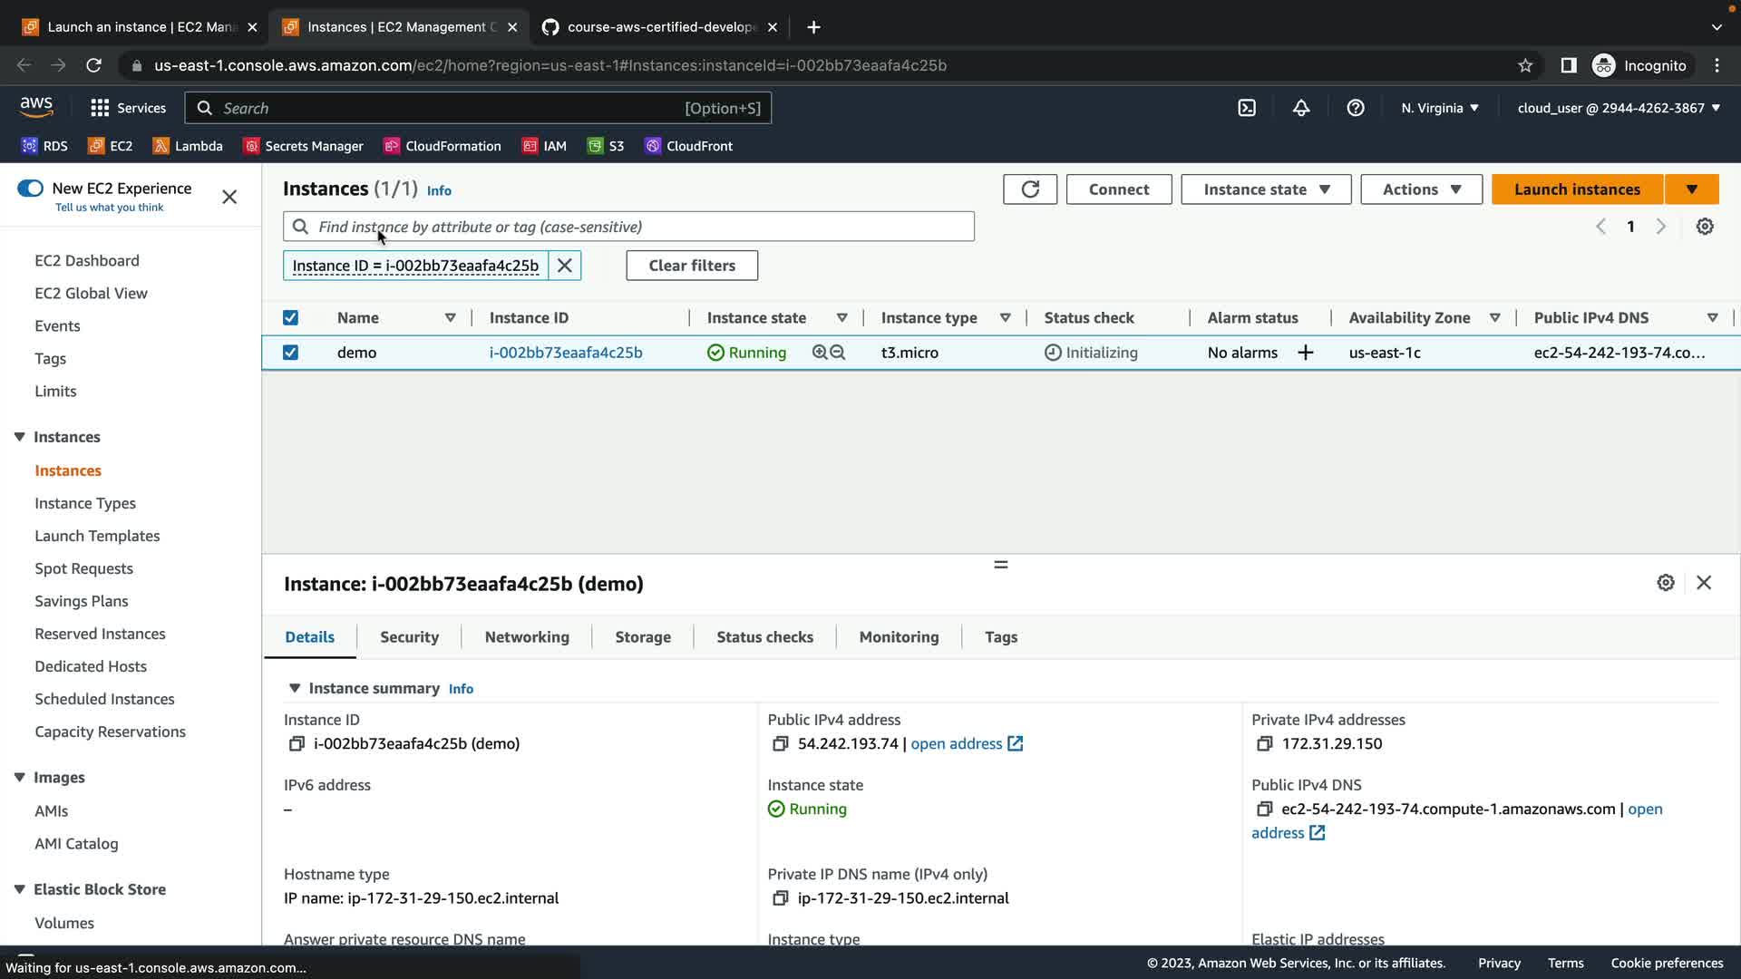
Task: Click the Clear filters button
Action: click(x=692, y=266)
